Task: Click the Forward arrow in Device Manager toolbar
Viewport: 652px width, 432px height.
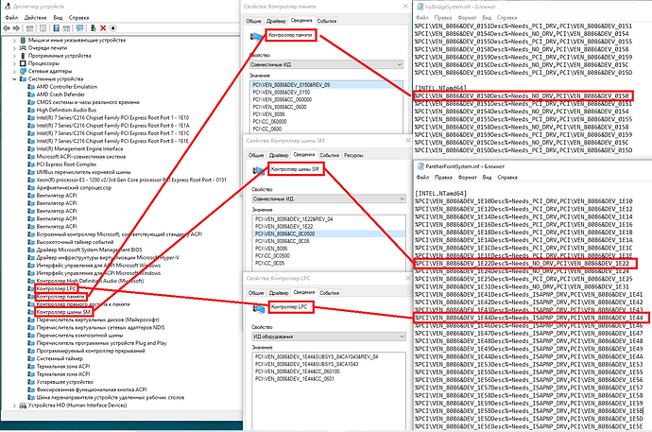Action: 16,28
